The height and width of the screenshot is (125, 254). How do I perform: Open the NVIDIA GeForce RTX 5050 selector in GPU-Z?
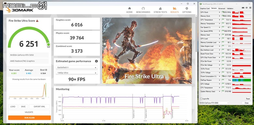pos(214,103)
